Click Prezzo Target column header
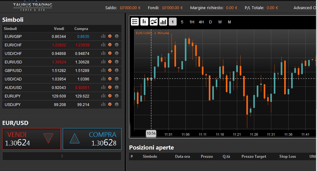 [x=254, y=156]
